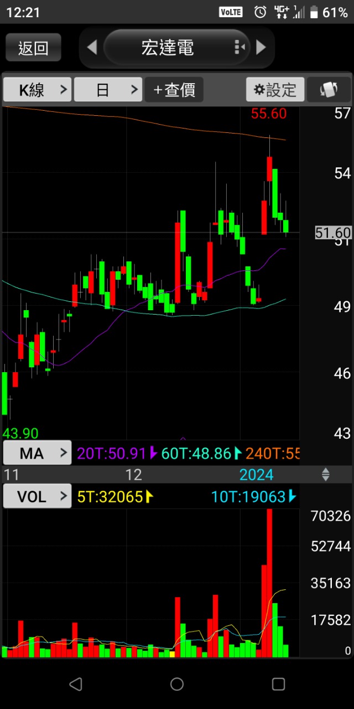The height and width of the screenshot is (709, 354).
Task: Select the 11 month marker
Action: (x=11, y=475)
